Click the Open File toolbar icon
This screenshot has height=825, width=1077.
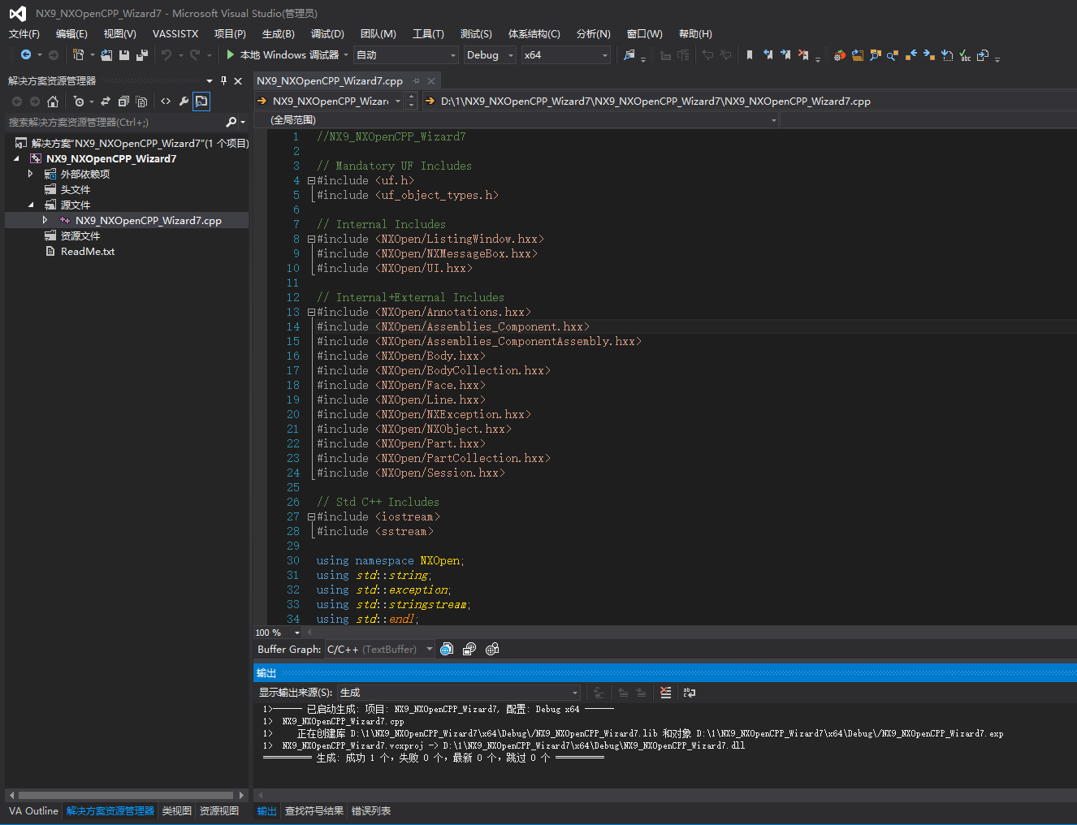[106, 54]
